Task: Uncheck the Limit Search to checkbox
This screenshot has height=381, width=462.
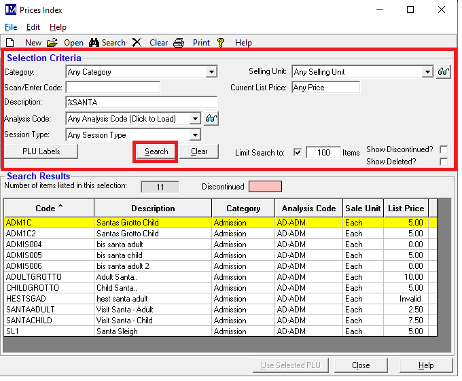Action: [298, 153]
